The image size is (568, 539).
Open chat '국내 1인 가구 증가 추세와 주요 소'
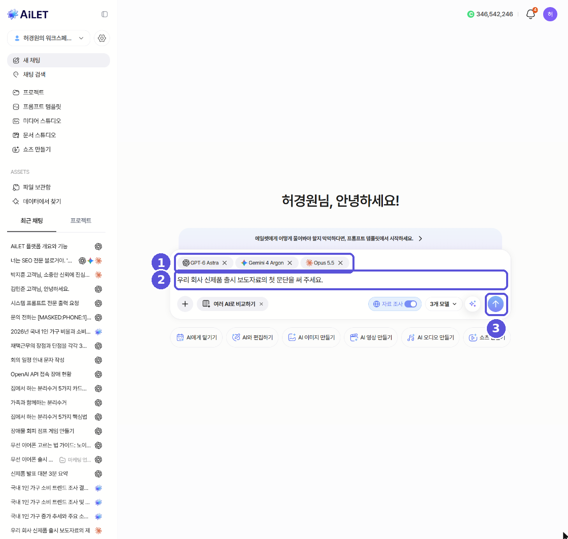pyautogui.click(x=56, y=516)
